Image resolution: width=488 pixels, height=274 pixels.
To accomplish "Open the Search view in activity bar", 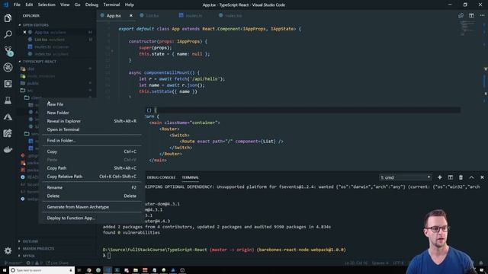I will click(x=8, y=34).
